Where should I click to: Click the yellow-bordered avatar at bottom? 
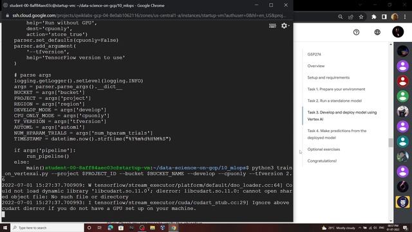pyautogui.click(x=402, y=202)
